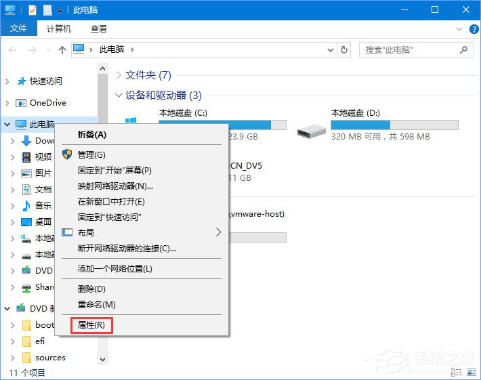This screenshot has width=481, height=380.
Task: Select the DVD drive icon under 此电脑
Action: (26, 270)
